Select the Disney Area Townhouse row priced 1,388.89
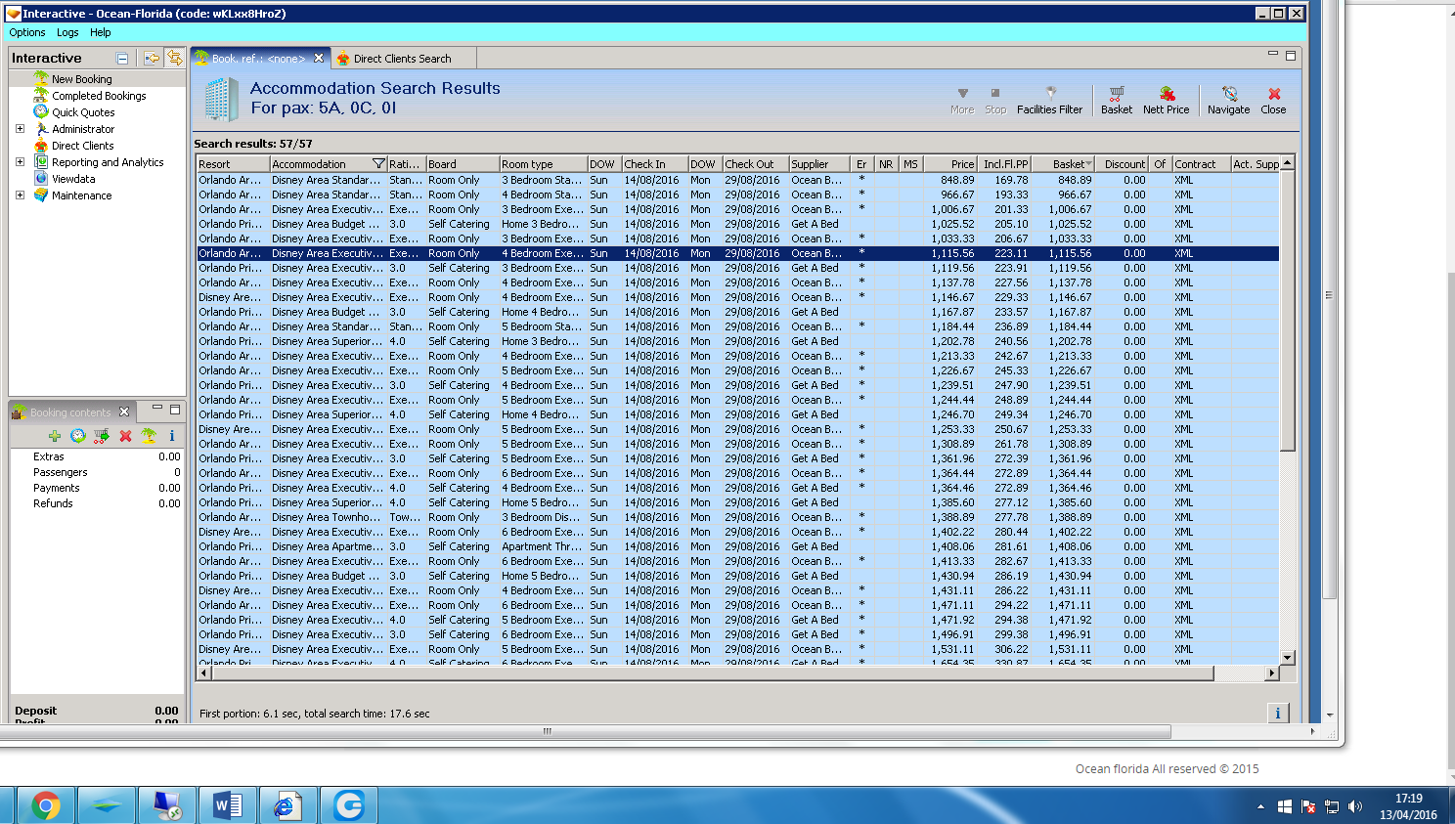This screenshot has height=824, width=1455. point(737,517)
